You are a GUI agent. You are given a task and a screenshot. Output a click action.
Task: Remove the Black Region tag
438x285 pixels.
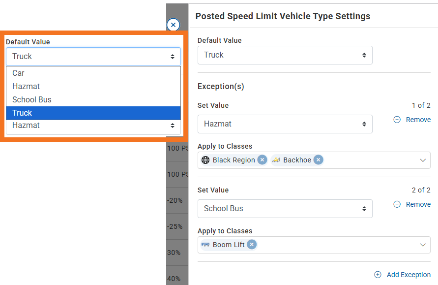pyautogui.click(x=262, y=160)
